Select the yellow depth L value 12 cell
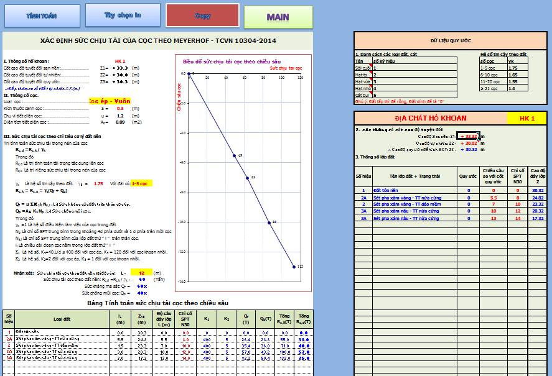Viewport: 552px width, 376px height. point(142,273)
